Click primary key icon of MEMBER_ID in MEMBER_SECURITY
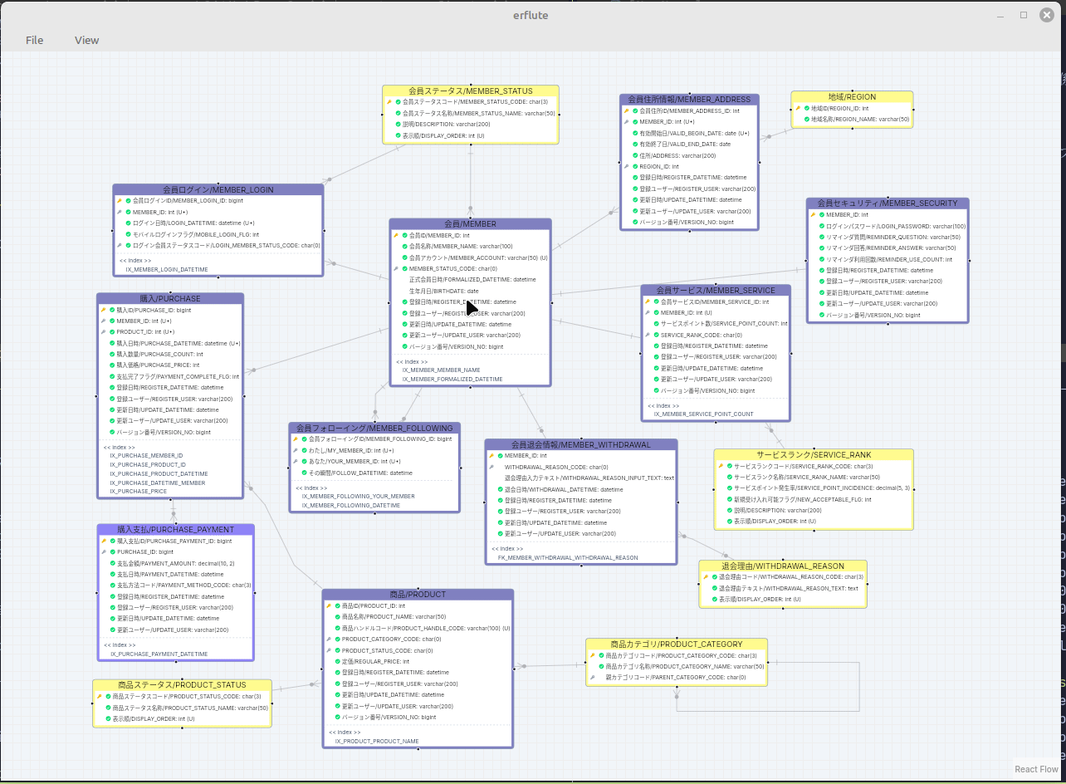Image resolution: width=1066 pixels, height=784 pixels. (x=813, y=214)
